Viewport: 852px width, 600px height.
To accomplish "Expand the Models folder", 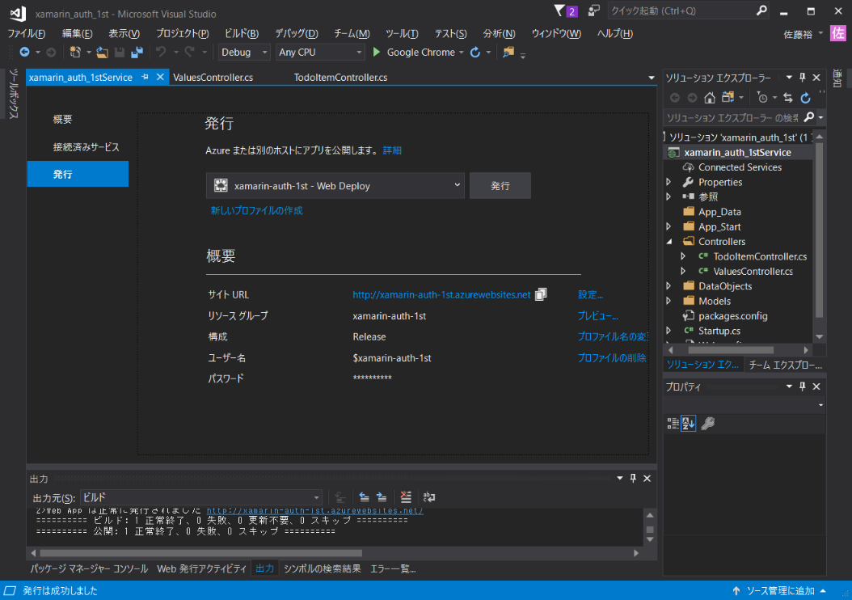I will [669, 301].
